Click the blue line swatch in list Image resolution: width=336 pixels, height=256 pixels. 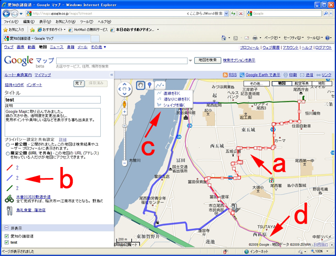(9, 178)
